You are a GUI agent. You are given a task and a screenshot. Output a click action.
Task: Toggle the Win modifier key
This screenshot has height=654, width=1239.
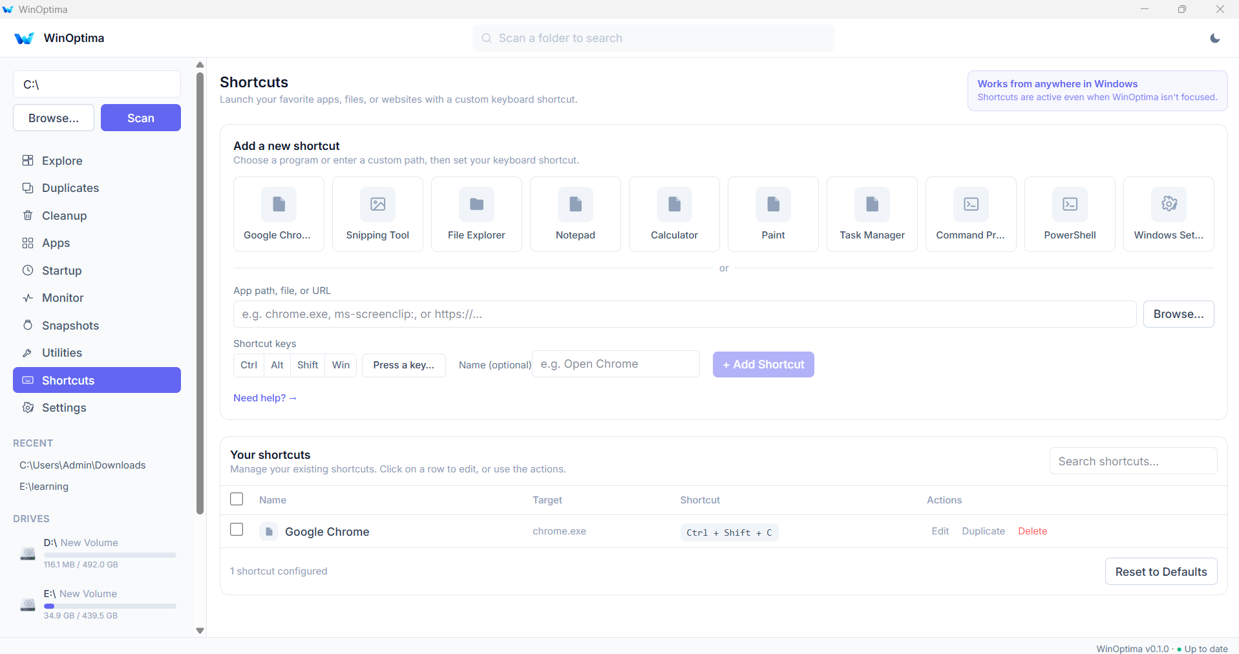pyautogui.click(x=341, y=365)
